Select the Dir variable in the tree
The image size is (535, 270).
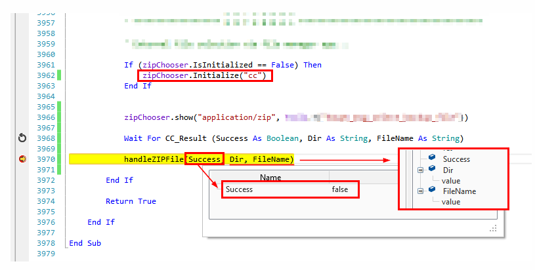click(x=448, y=170)
